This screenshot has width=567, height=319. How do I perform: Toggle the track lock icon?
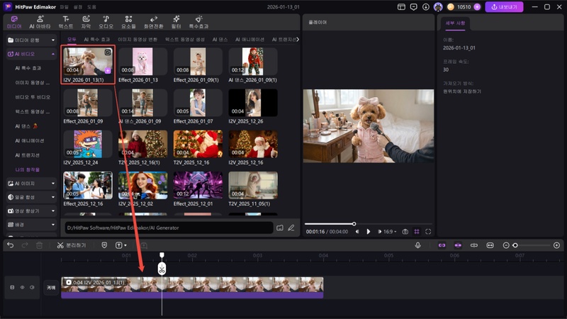(x=11, y=288)
